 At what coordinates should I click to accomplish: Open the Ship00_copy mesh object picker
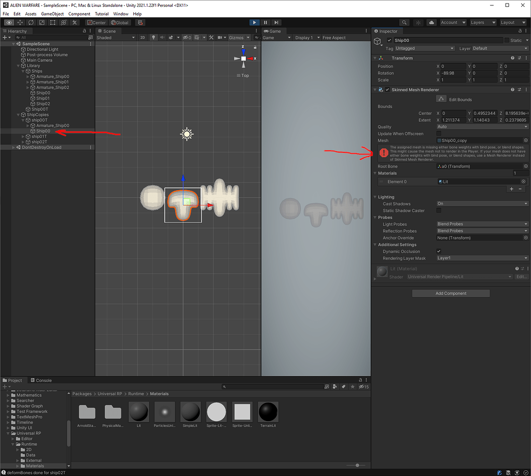pos(525,140)
